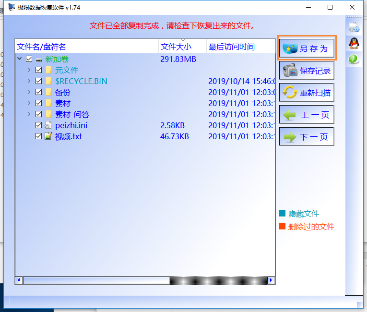The width and height of the screenshot is (367, 312).
Task: Expand the 备份 folder
Action: click(29, 92)
